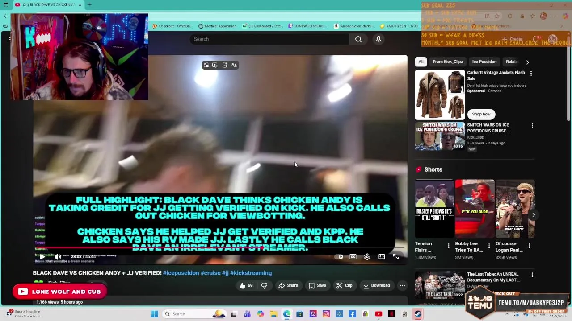Focus the YouTube search box
Viewport: 572px width, 321px height.
[269, 39]
